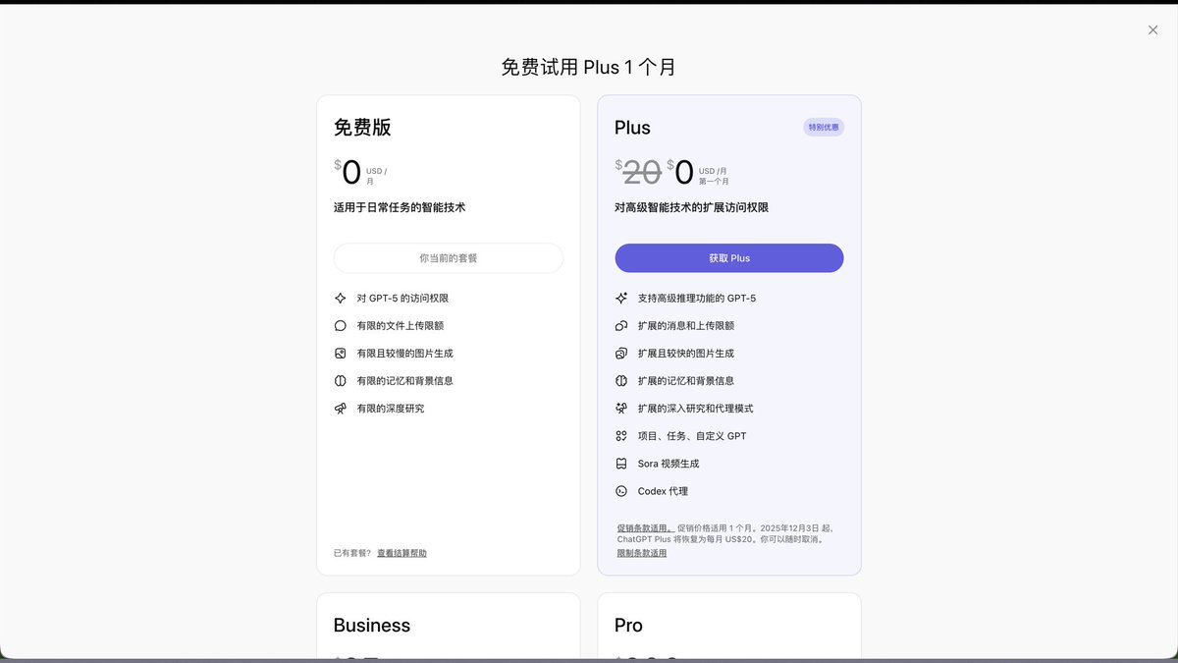Image resolution: width=1178 pixels, height=663 pixels.
Task: Click the text 有限的深度研究
Action: click(x=391, y=408)
